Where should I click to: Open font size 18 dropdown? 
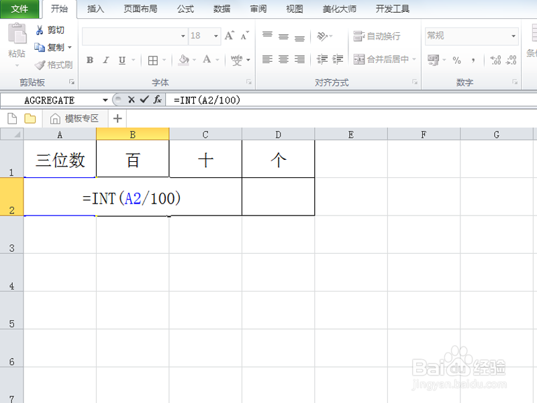[x=215, y=36]
